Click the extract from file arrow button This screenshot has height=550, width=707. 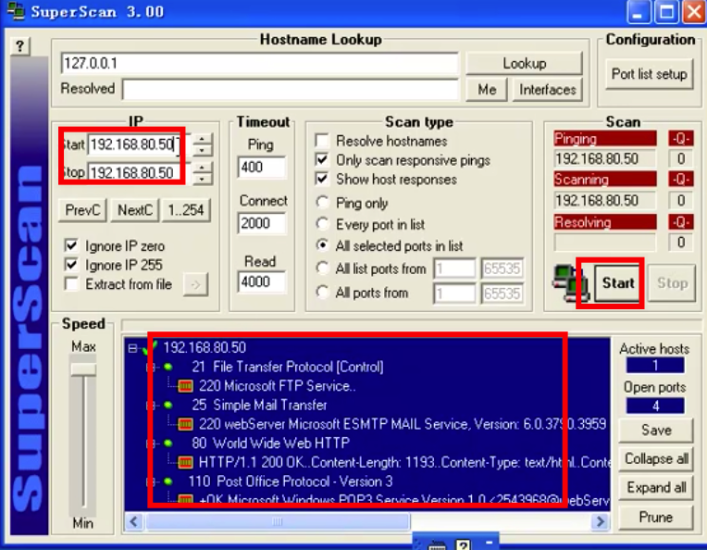(x=195, y=284)
